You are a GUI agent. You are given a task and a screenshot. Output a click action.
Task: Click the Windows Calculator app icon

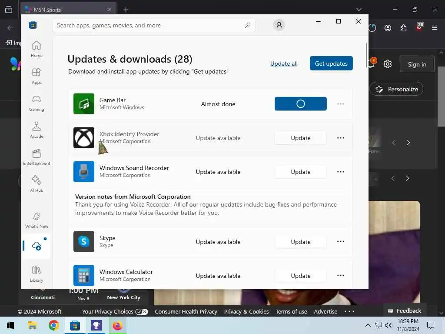point(84,275)
